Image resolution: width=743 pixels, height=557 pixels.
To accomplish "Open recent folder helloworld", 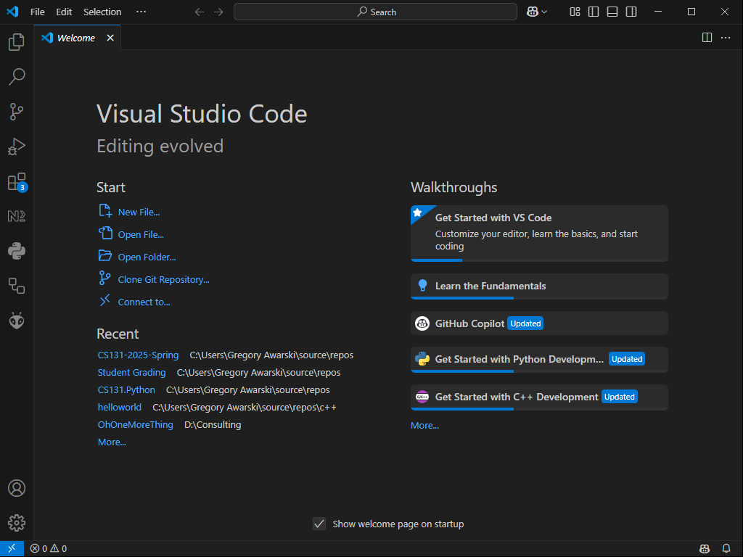I will [x=120, y=408].
